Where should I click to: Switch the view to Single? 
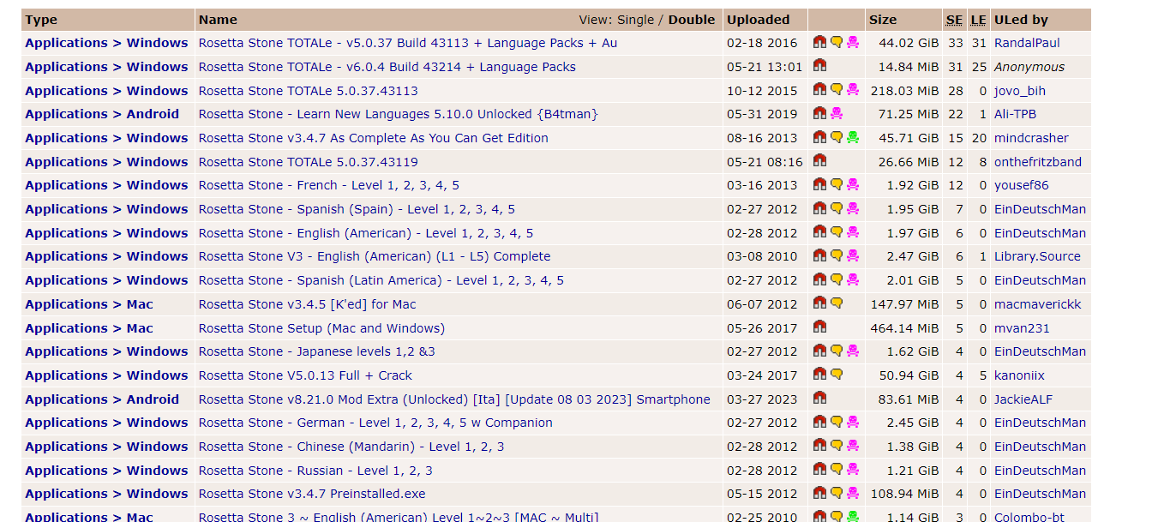coord(635,20)
